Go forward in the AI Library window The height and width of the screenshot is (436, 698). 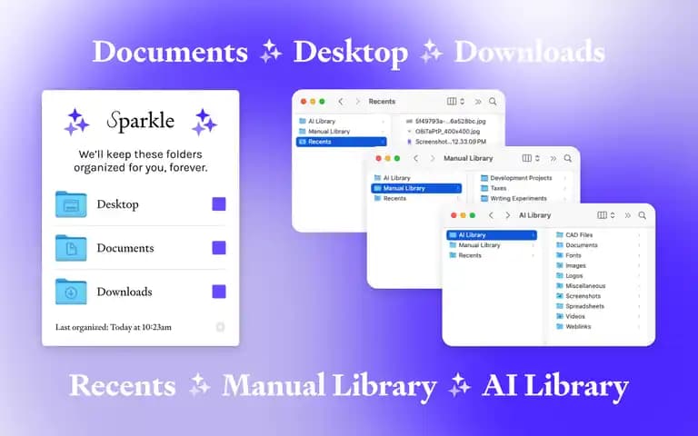pyautogui.click(x=507, y=215)
